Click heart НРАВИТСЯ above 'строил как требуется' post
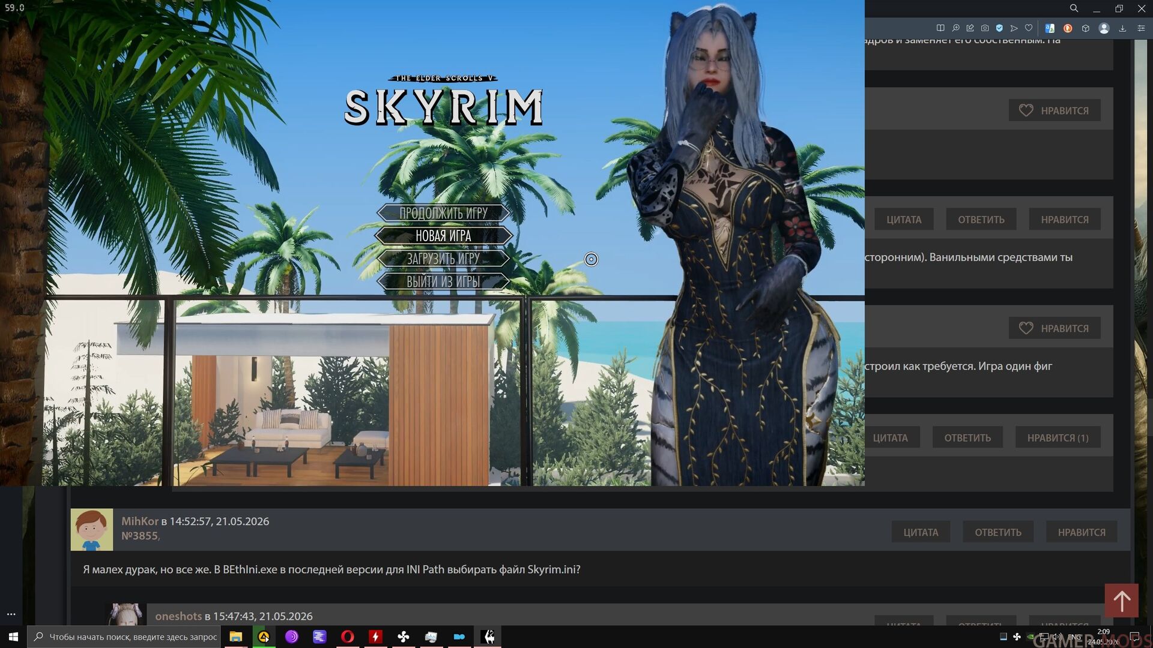Screen dimensions: 1153x648 1055,328
